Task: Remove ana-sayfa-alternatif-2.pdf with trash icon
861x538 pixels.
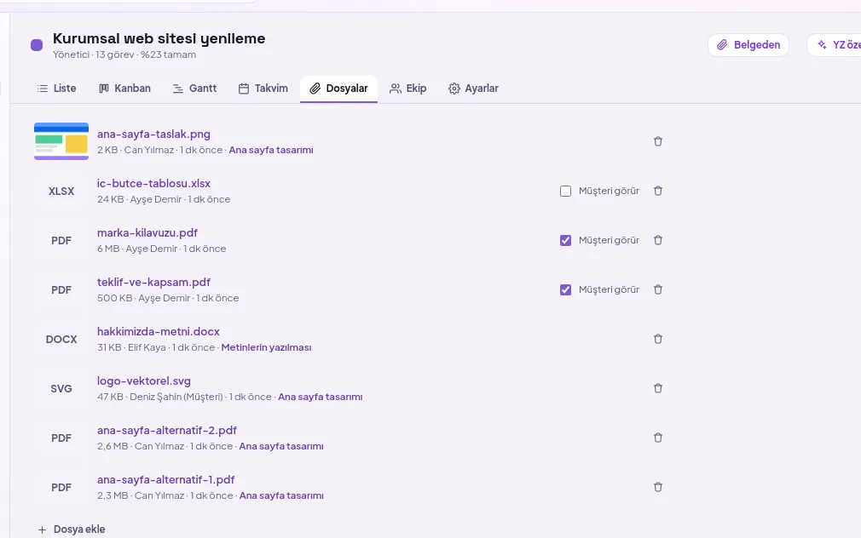Action: pos(658,438)
